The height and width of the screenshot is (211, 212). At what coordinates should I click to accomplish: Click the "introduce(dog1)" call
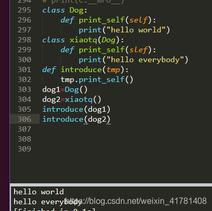(77, 110)
